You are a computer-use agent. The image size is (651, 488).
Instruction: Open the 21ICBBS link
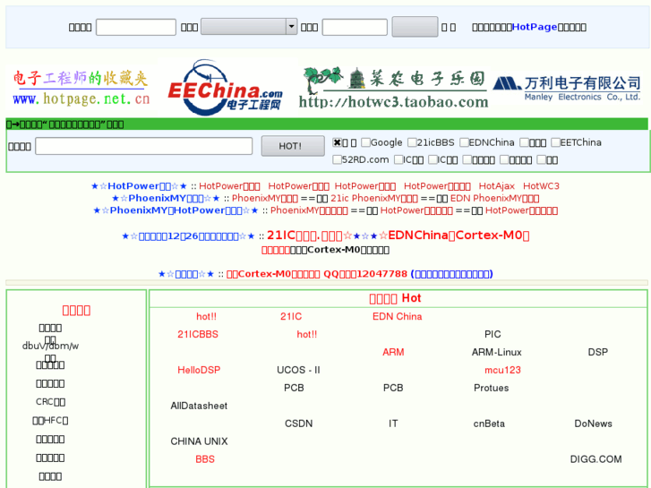click(198, 334)
